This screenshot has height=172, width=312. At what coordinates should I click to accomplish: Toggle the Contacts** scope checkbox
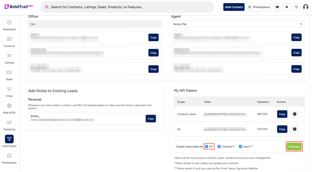click(219, 147)
